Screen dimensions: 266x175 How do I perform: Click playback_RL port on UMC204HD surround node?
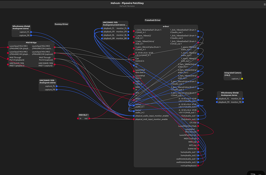click(x=108, y=35)
